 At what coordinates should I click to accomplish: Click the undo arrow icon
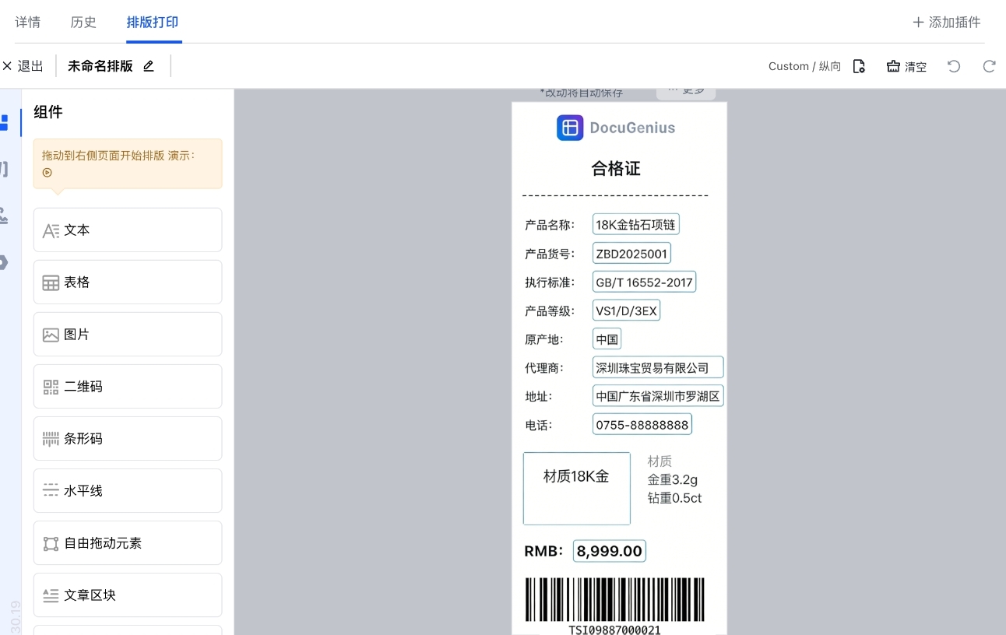click(954, 66)
